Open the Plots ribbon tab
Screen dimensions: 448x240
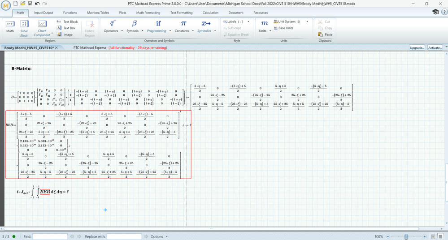coord(122,13)
